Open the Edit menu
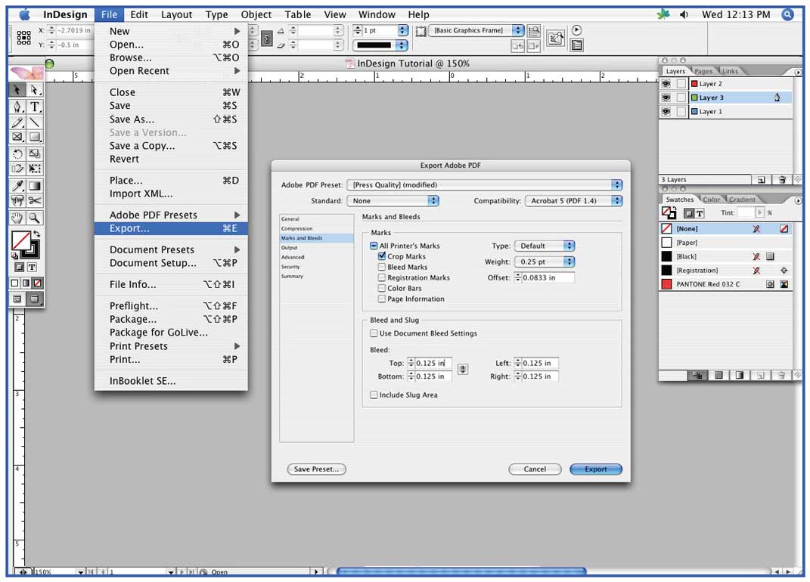810x582 pixels. click(x=139, y=14)
